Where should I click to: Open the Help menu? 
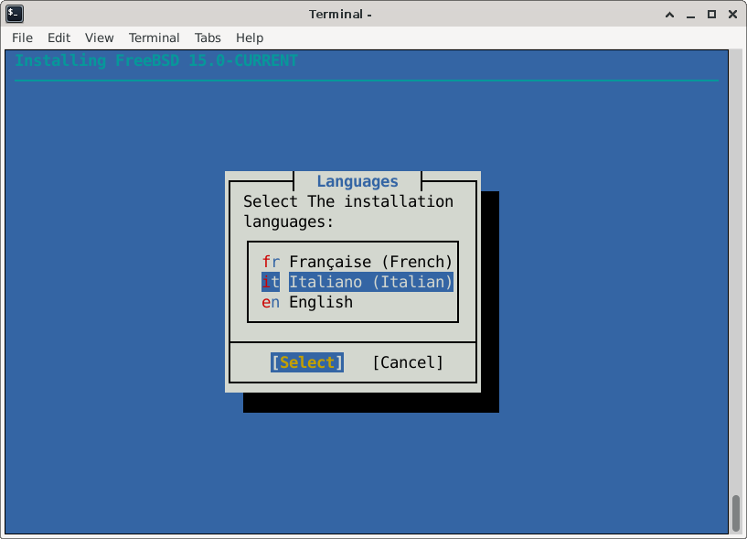point(250,38)
